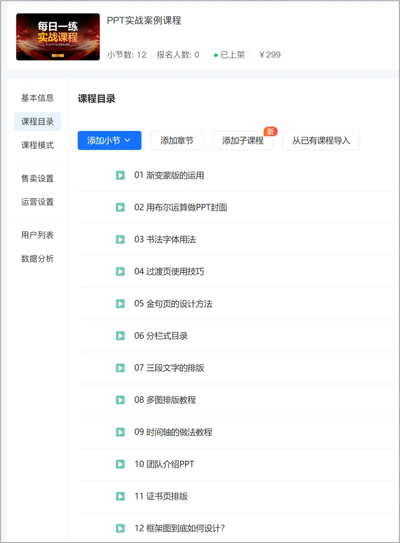400x543 pixels.
Task: Open the 添加小节 dropdown button
Action: 109,140
